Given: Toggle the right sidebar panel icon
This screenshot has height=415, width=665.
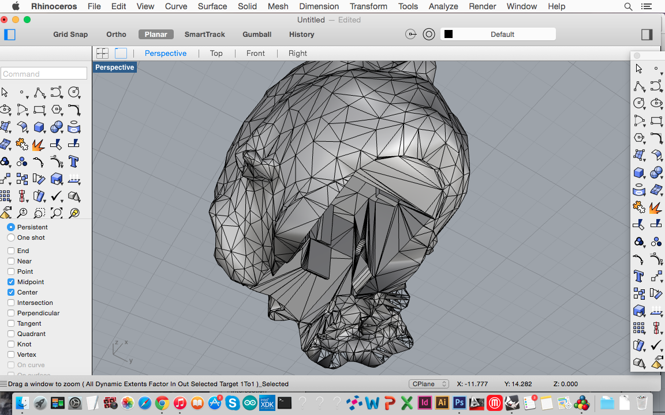Looking at the screenshot, I should (647, 35).
